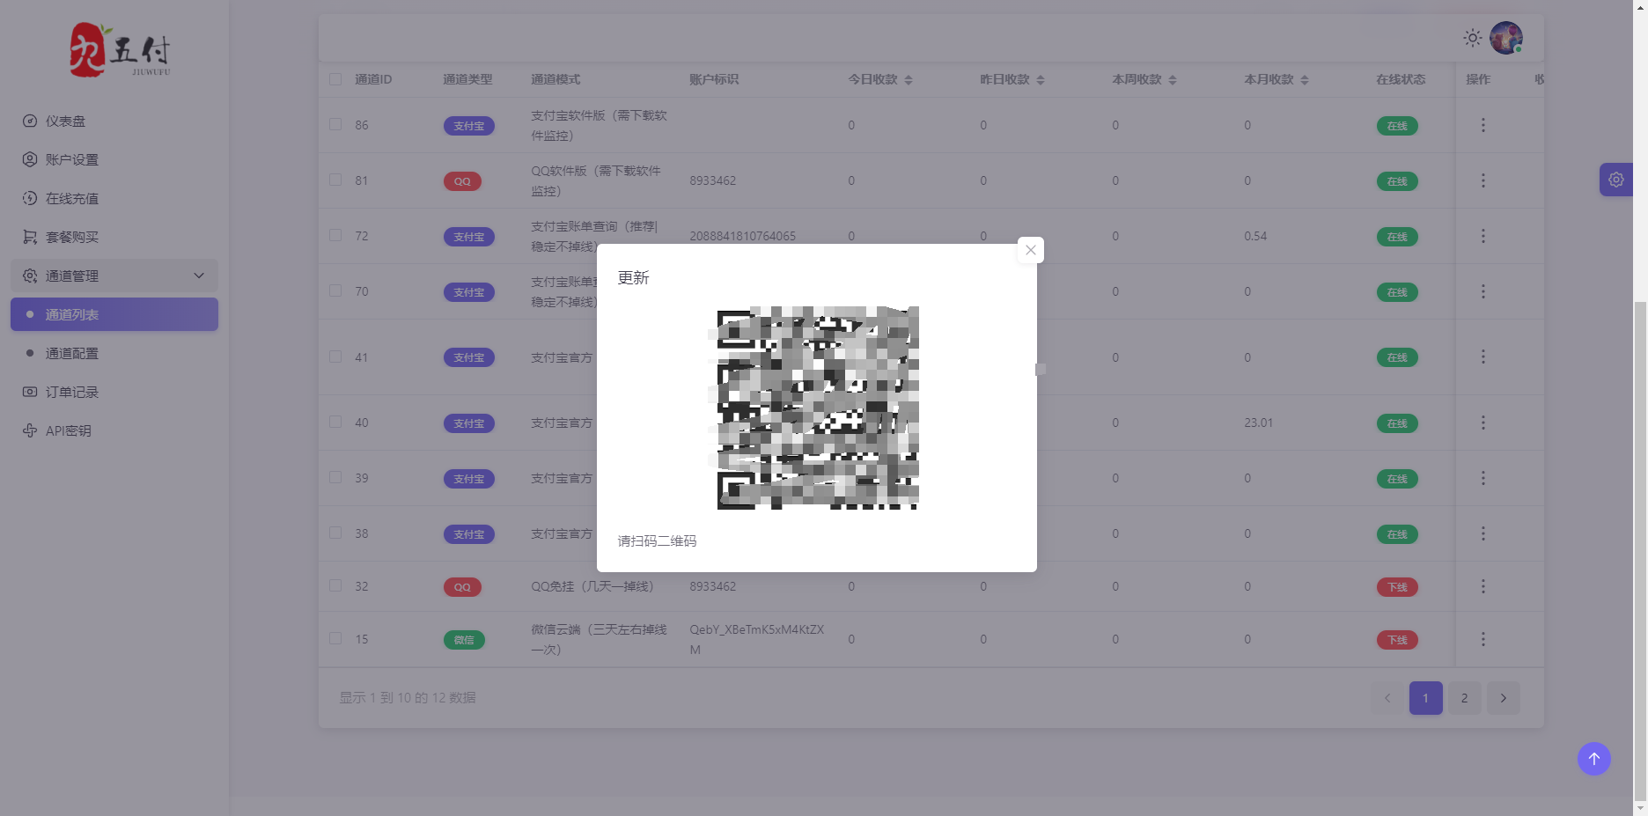
Task: Click 23.01 monthly value in row 40
Action: pos(1258,423)
